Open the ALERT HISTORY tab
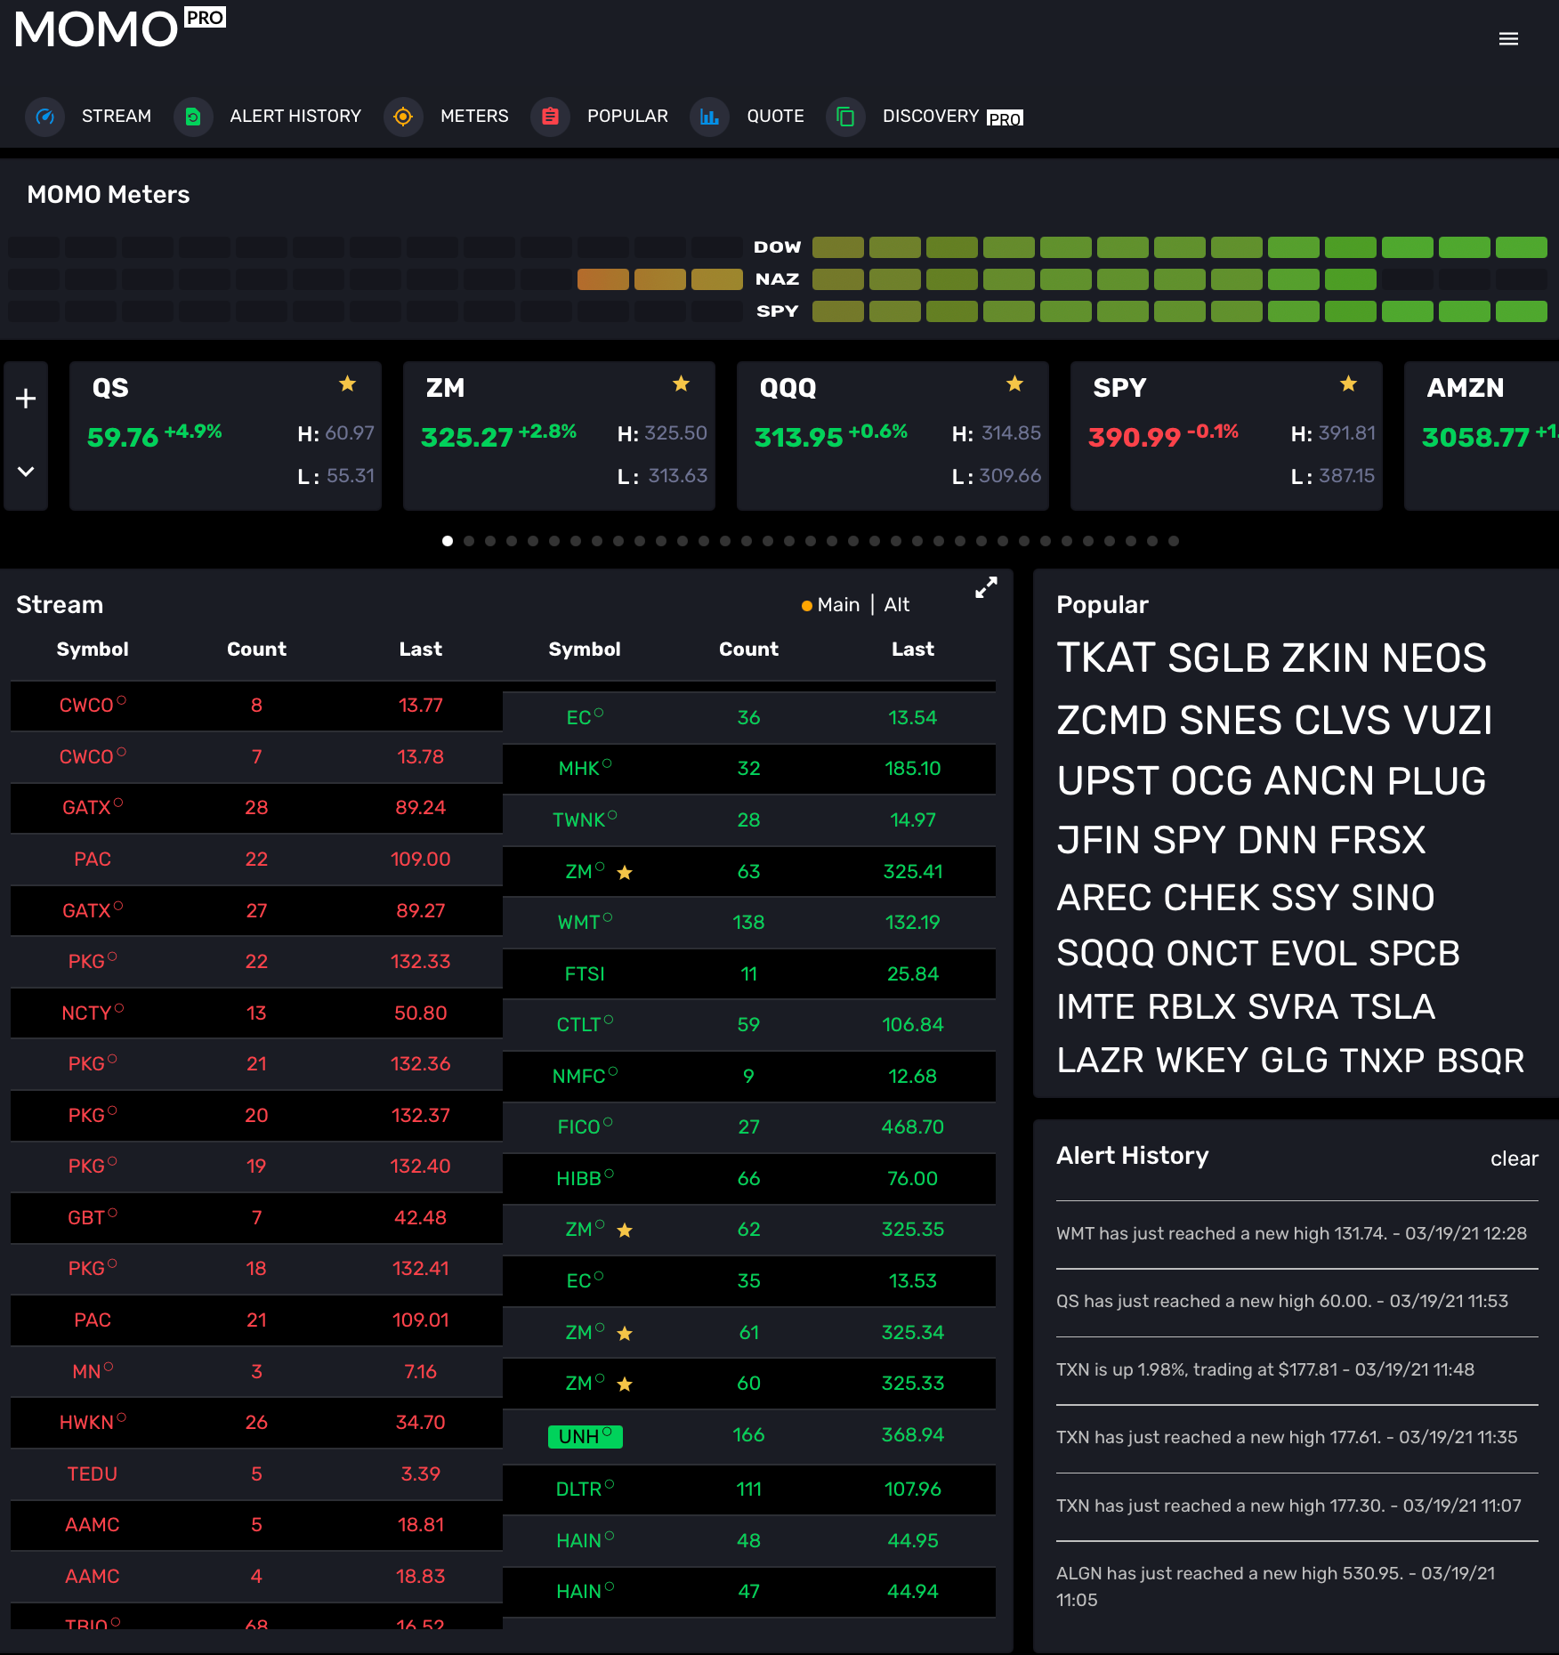1559x1655 pixels. (x=295, y=117)
